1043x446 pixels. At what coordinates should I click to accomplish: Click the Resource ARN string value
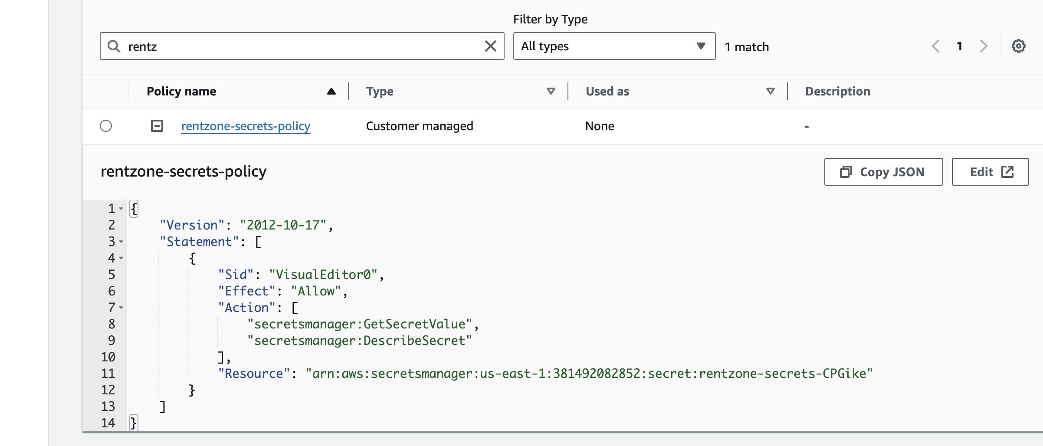[589, 374]
